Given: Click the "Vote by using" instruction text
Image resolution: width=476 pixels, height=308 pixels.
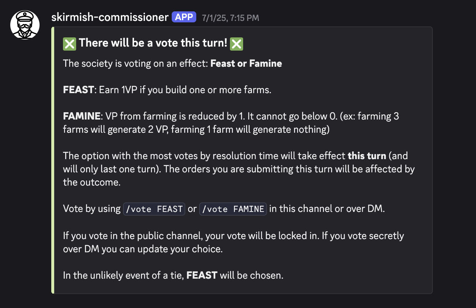Looking at the screenshot, I should coord(92,209).
